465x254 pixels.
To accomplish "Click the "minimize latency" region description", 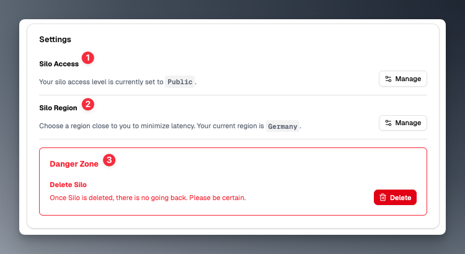I will click(152, 126).
